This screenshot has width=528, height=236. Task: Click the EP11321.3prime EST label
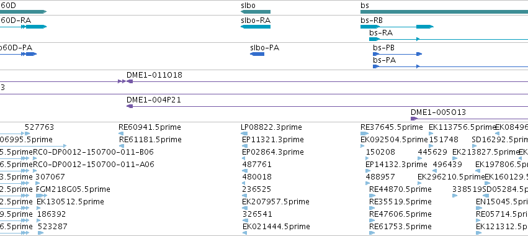tap(273, 140)
